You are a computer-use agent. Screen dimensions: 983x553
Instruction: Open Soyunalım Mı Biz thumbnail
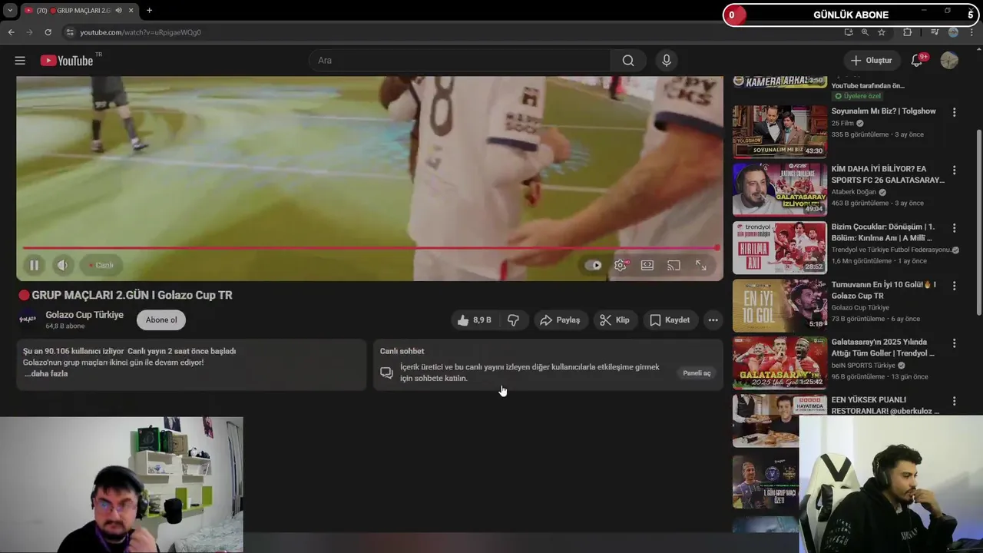[x=779, y=131]
